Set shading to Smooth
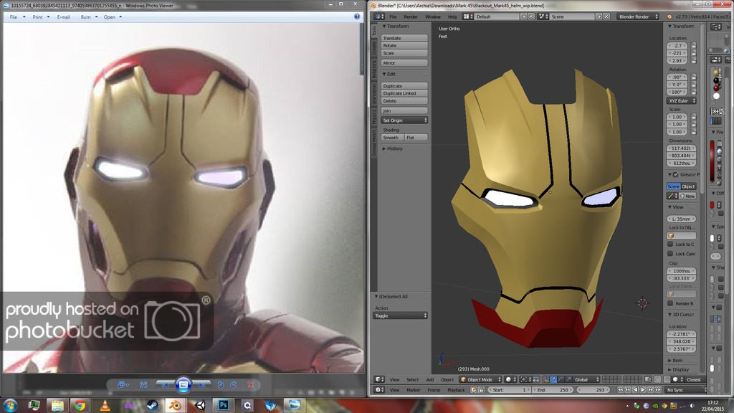Screen dimensions: 734x413 point(392,138)
